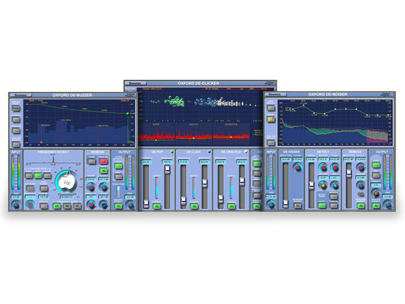Select De-Buzzer's green LF frequency range
This screenshot has height=304, width=405.
(x=57, y=206)
